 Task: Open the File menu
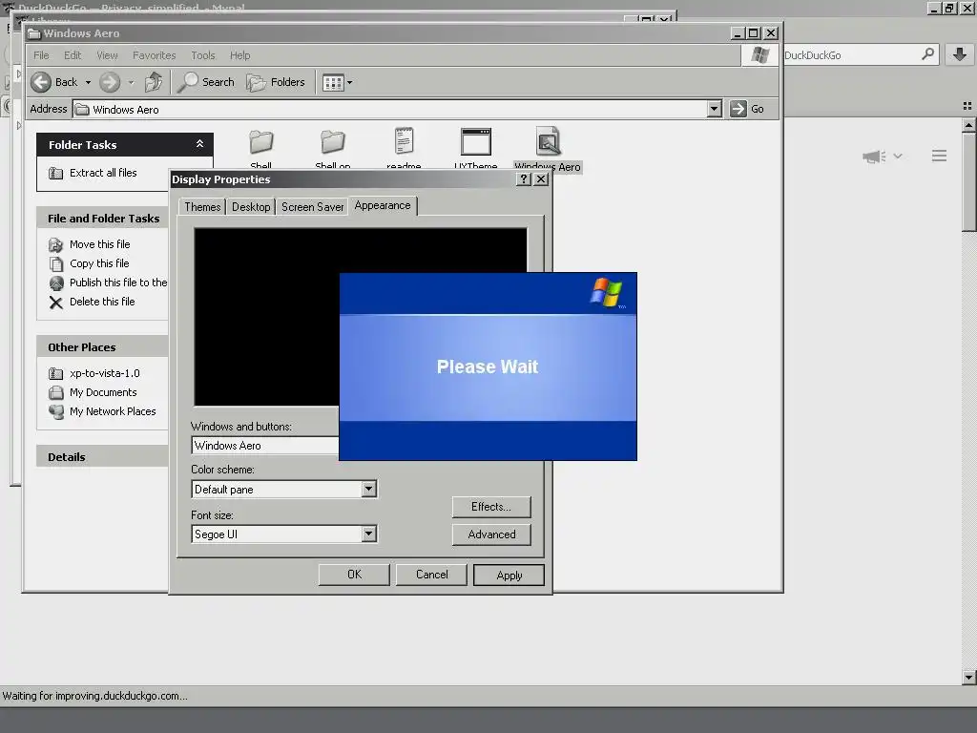coord(41,55)
